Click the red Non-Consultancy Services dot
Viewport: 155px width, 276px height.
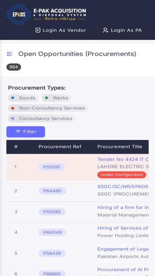pos(13,108)
